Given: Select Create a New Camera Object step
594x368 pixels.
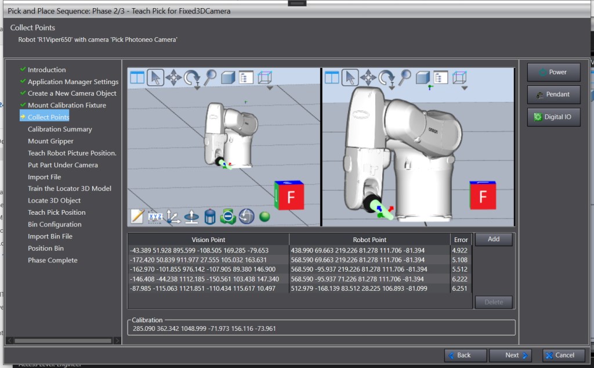Looking at the screenshot, I should (x=72, y=93).
